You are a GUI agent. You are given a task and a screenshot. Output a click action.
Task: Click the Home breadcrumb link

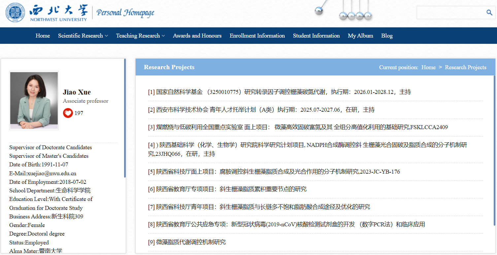(x=428, y=67)
